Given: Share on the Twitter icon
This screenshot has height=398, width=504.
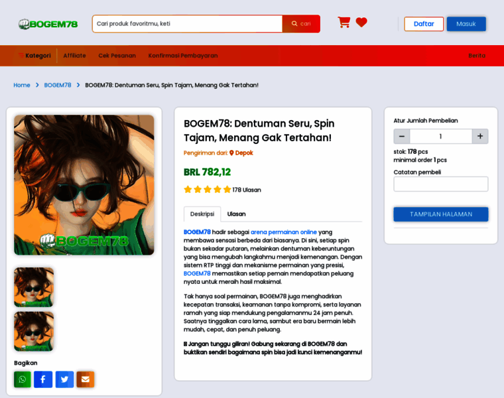Looking at the screenshot, I should click(x=64, y=379).
